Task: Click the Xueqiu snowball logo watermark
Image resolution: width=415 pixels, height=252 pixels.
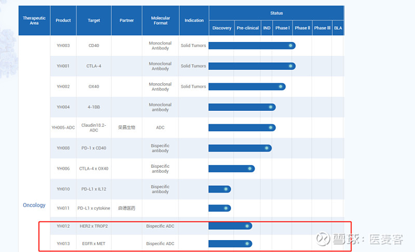Action: (324, 239)
